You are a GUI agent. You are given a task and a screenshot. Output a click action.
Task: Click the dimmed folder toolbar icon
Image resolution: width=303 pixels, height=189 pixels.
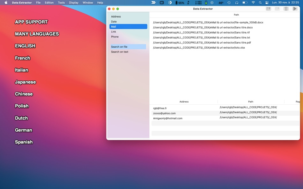pos(277,9)
